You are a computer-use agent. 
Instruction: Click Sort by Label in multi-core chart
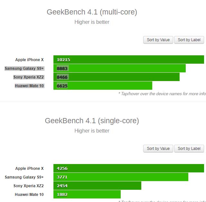[189, 40]
